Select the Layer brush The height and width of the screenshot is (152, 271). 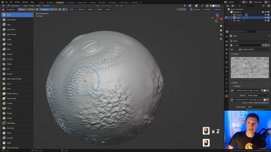17,39
